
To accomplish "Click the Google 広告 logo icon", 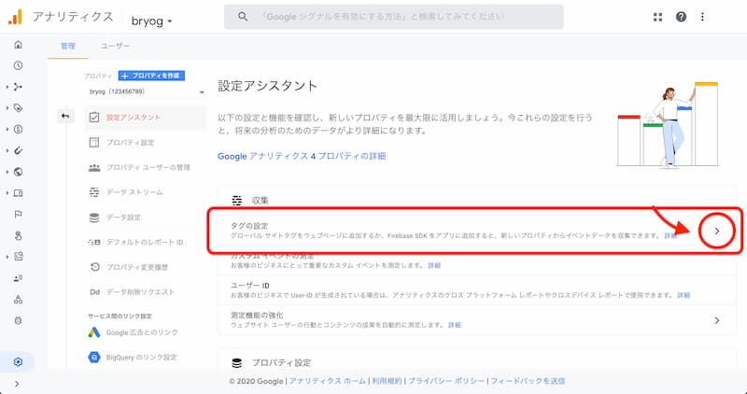I will 94,332.
